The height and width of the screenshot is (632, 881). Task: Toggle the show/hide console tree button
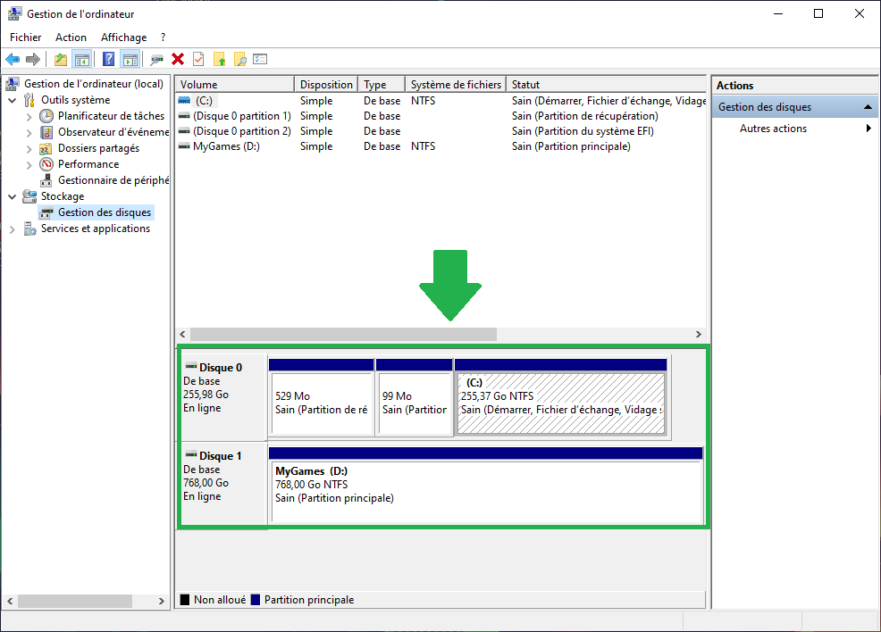pyautogui.click(x=82, y=59)
